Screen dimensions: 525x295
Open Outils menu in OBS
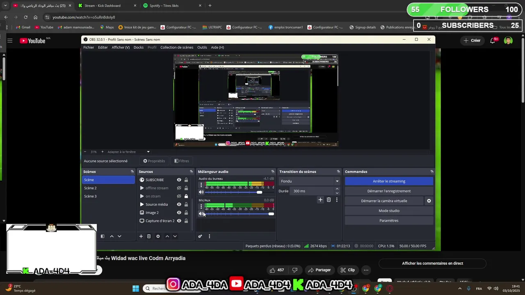pyautogui.click(x=202, y=48)
